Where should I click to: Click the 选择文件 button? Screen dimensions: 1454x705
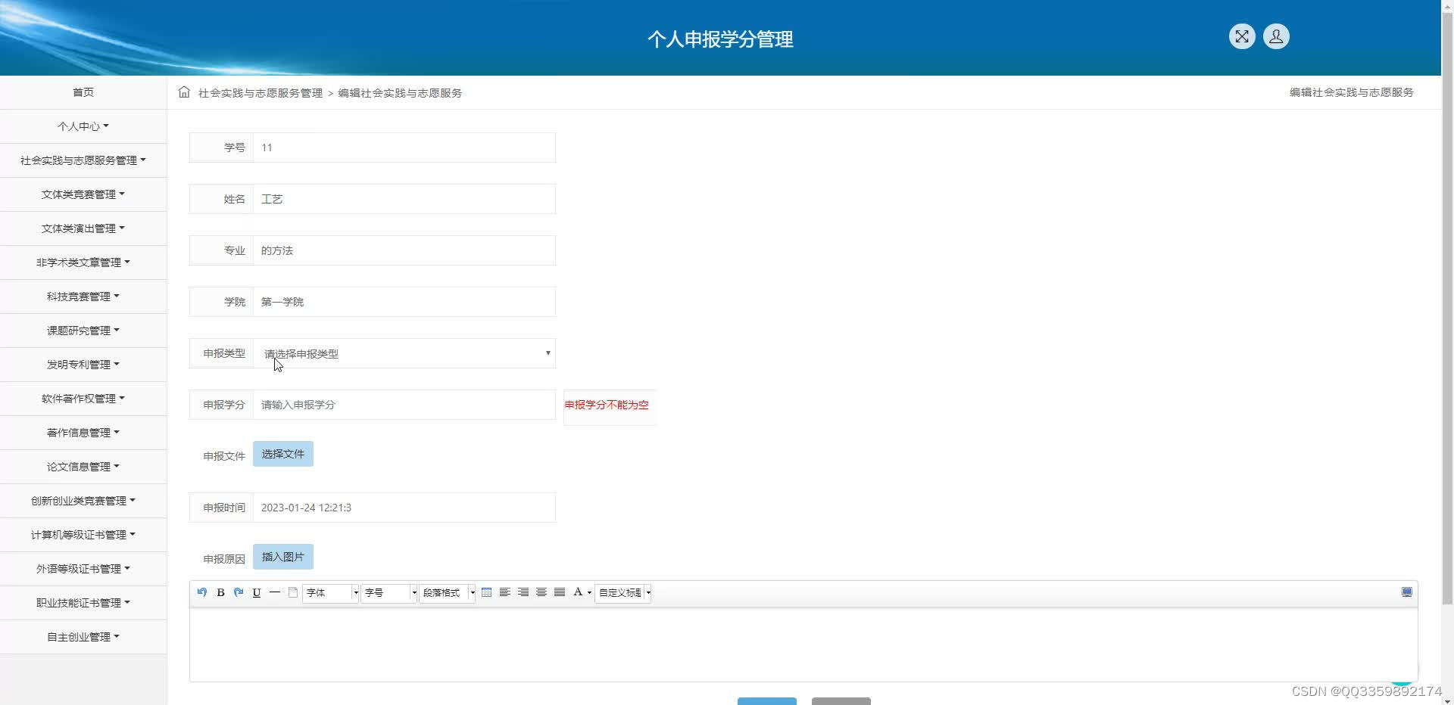[x=283, y=454]
